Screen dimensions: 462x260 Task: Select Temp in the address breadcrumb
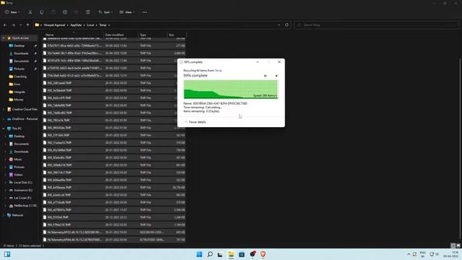pos(103,25)
